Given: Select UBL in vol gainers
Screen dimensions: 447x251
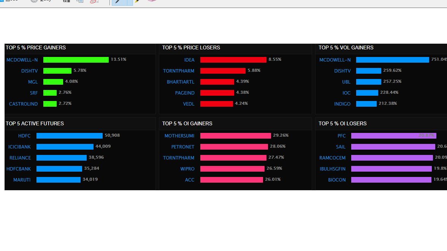Looking at the screenshot, I should click(x=346, y=82).
